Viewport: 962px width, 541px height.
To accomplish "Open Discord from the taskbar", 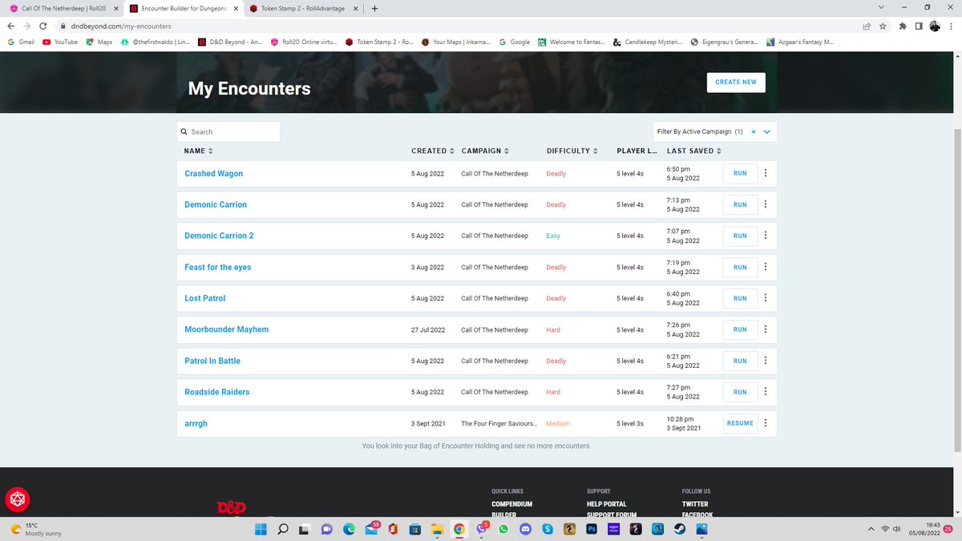I will tap(526, 529).
